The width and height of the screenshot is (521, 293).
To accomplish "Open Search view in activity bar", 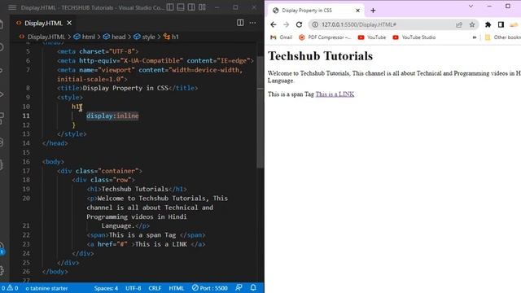I will coord(2,47).
